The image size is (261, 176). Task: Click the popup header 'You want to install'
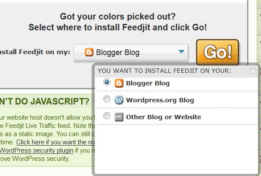pyautogui.click(x=164, y=71)
